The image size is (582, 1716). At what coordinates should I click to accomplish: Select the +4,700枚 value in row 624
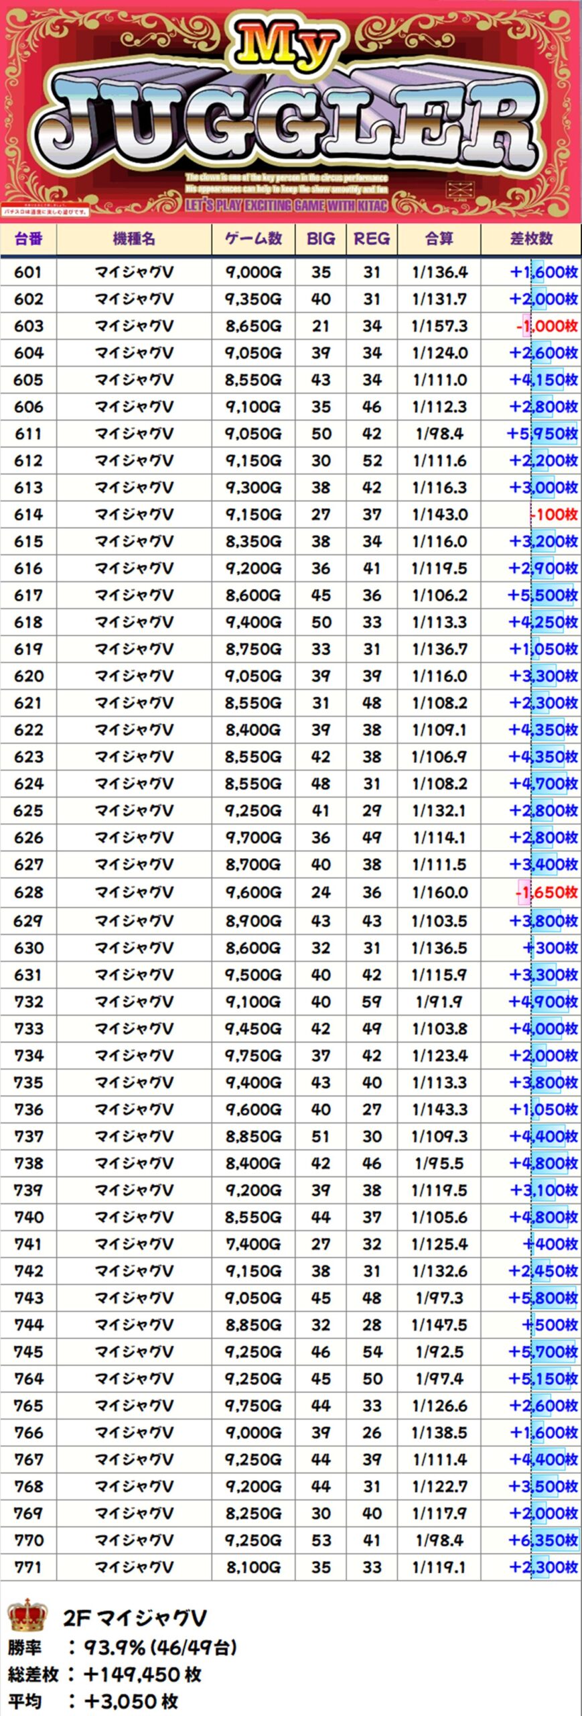tap(543, 784)
